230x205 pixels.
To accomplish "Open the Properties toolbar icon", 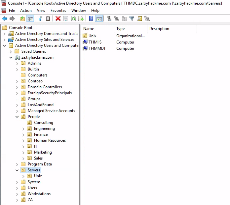I will (65, 18).
